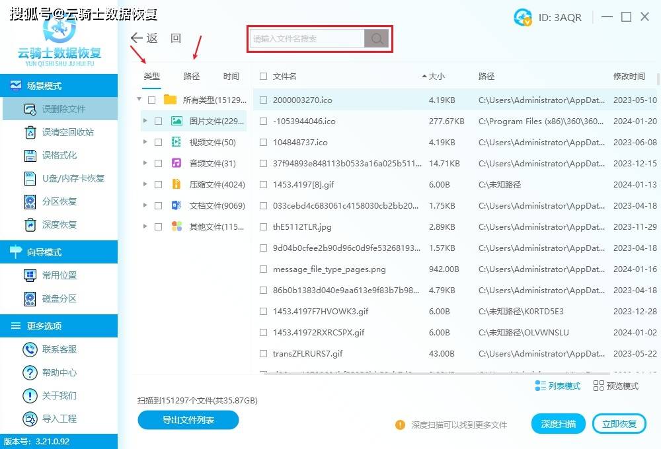Choose the 误格式化 disk icon

point(30,155)
